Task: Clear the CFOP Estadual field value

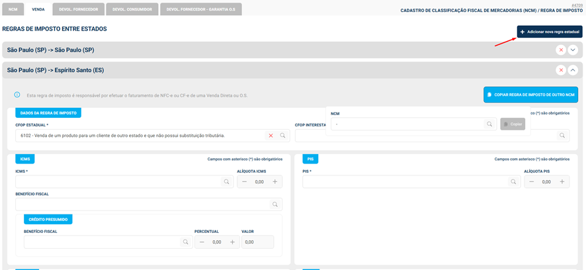Action: (x=271, y=136)
